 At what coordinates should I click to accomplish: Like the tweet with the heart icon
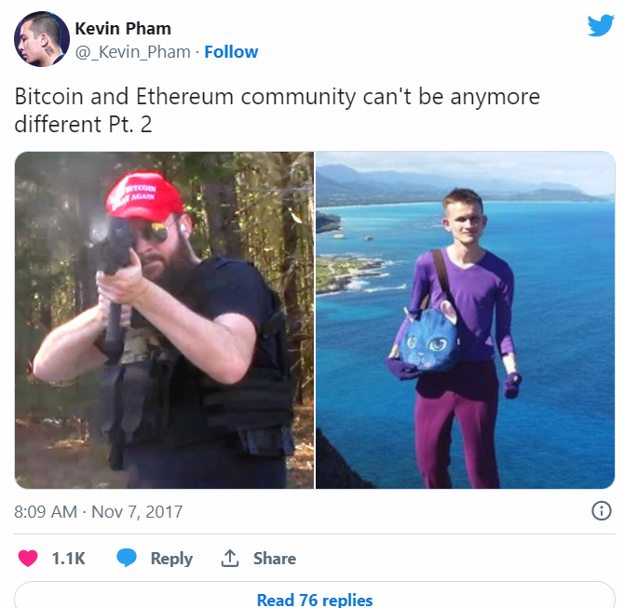[x=28, y=558]
